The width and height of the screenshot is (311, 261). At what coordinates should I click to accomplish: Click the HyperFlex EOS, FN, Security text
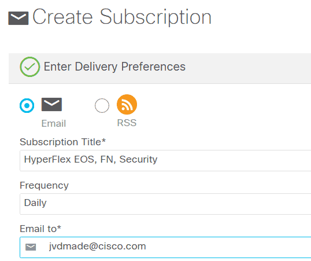tap(91, 160)
